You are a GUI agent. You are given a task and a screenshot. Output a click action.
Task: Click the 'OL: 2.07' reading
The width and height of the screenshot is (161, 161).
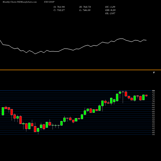[110, 13]
